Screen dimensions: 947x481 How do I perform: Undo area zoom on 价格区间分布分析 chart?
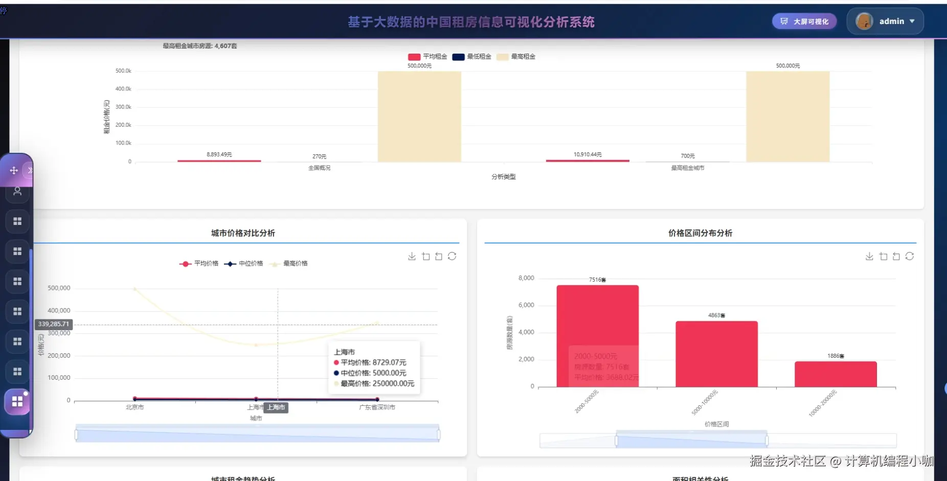[x=896, y=256]
